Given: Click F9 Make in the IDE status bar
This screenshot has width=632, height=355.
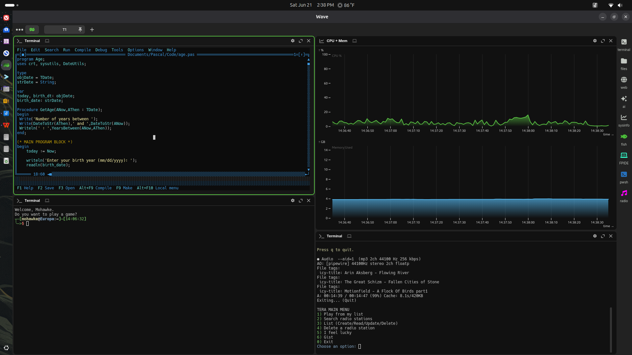Looking at the screenshot, I should pyautogui.click(x=124, y=188).
